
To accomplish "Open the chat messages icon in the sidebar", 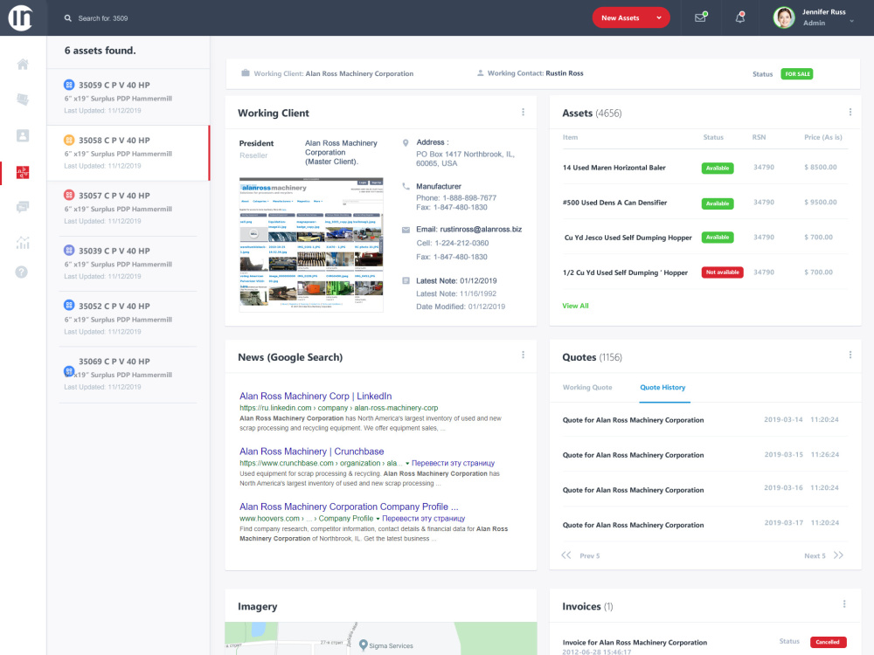I will 23,206.
